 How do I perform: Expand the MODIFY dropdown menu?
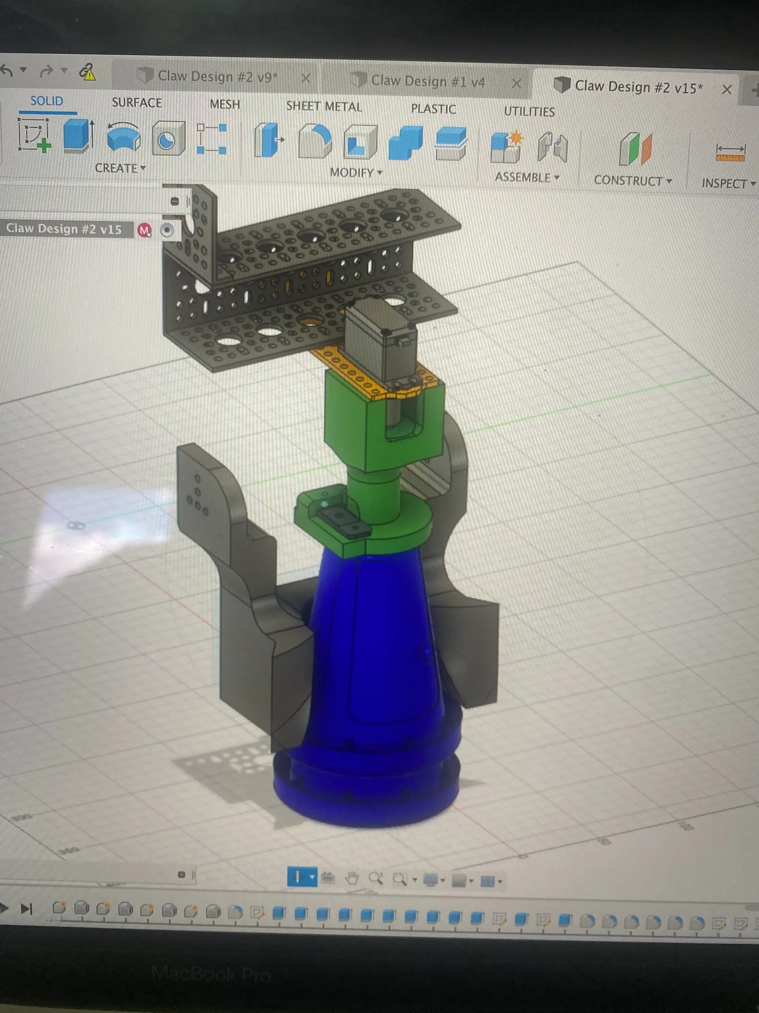(356, 173)
